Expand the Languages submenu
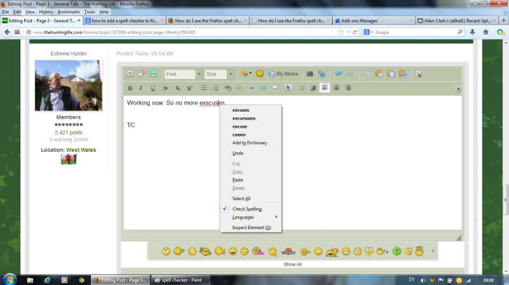Viewport: 509px width, 285px height. (x=251, y=217)
